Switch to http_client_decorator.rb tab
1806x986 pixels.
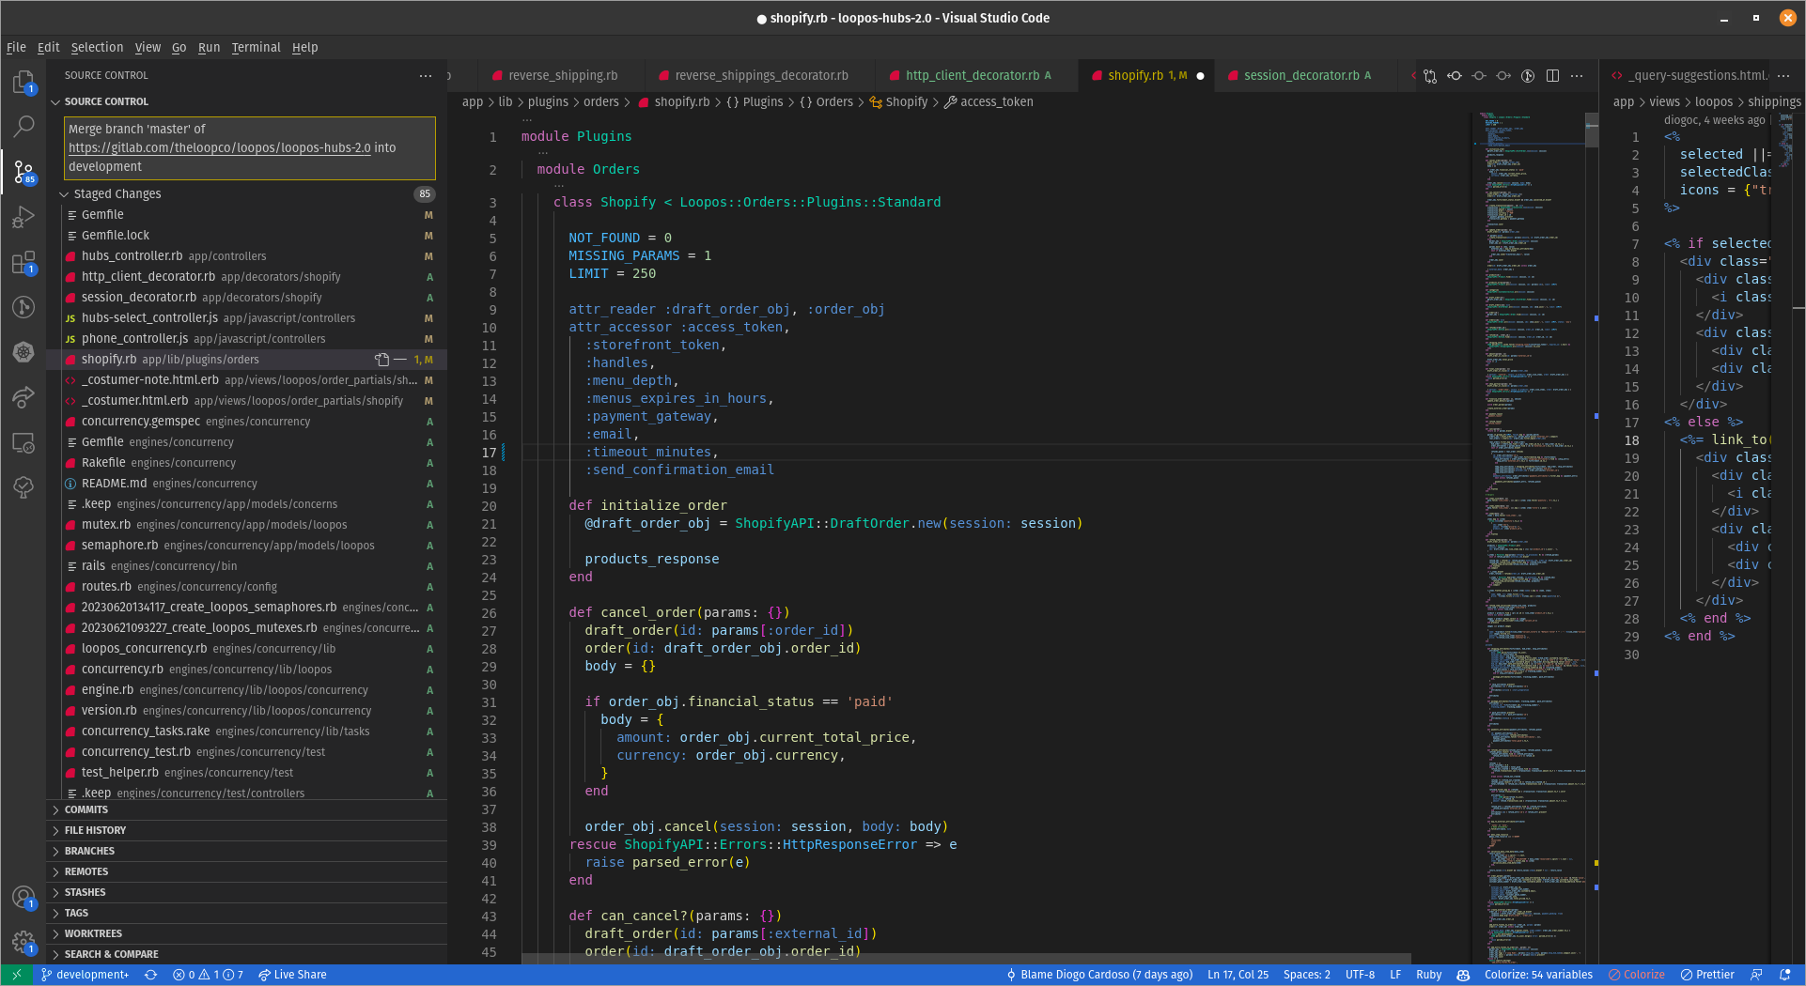tap(977, 76)
